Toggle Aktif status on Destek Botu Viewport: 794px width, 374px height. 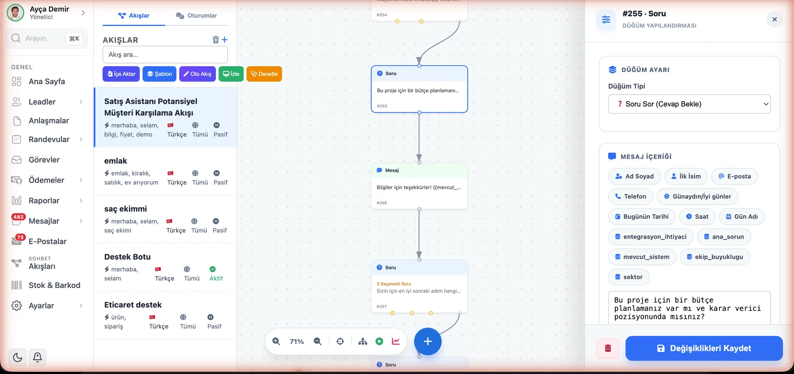point(216,274)
